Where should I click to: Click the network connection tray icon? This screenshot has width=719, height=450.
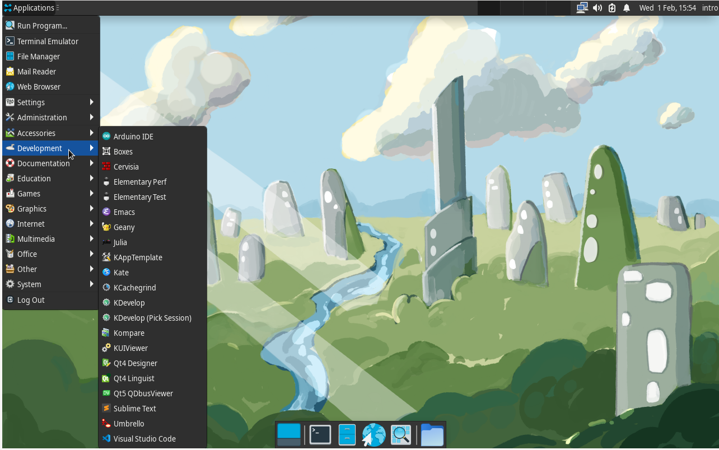tap(582, 8)
